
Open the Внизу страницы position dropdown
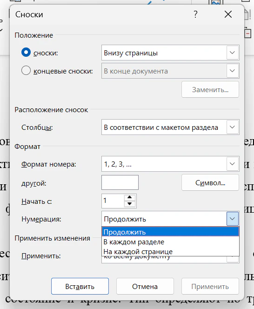point(170,53)
